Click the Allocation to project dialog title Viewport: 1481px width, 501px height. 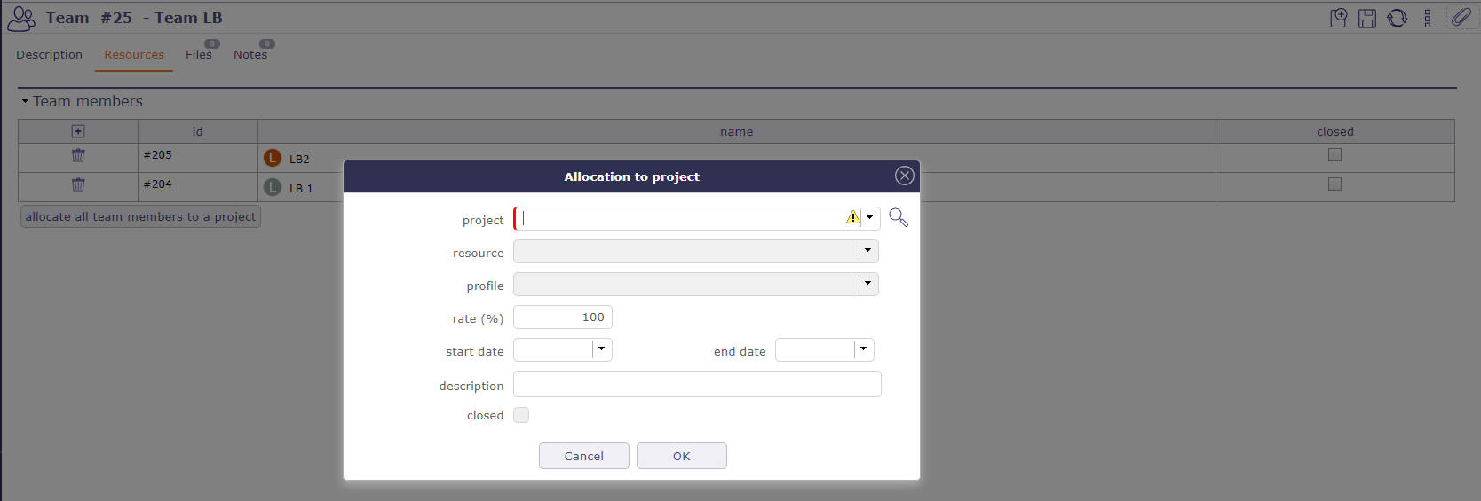pyautogui.click(x=631, y=176)
